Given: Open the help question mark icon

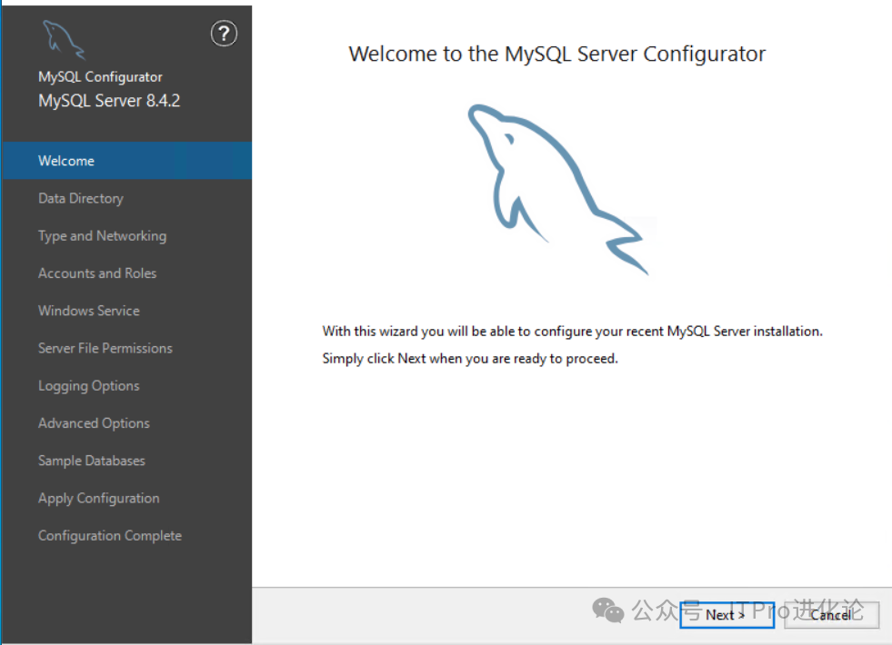Looking at the screenshot, I should pyautogui.click(x=224, y=34).
